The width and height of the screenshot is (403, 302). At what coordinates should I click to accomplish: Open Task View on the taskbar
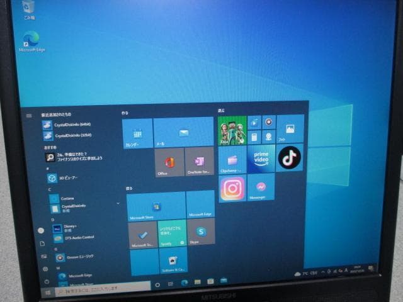[171, 284]
